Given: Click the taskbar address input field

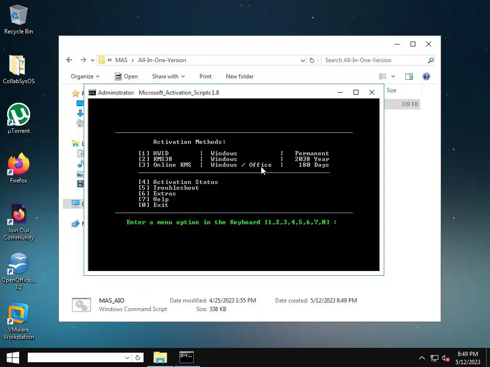Looking at the screenshot, I should click(76, 357).
